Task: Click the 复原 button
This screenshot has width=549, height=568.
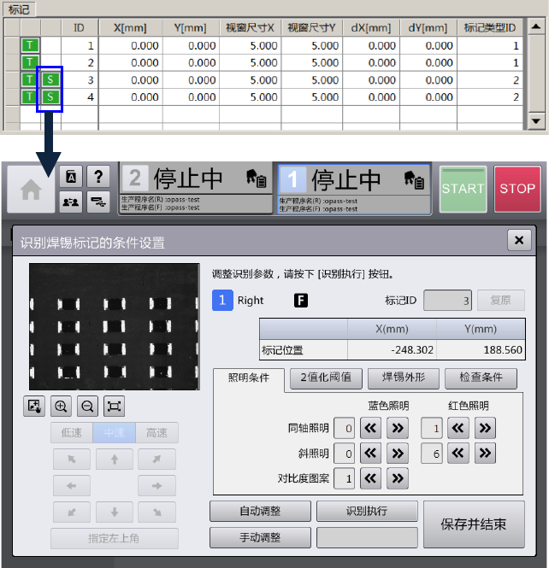Action: click(x=501, y=301)
